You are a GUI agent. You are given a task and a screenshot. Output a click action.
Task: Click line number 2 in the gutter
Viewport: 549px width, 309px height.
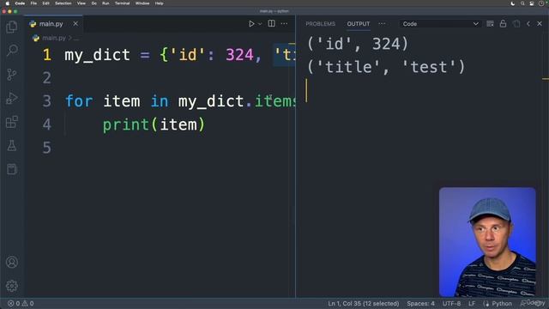pos(47,78)
